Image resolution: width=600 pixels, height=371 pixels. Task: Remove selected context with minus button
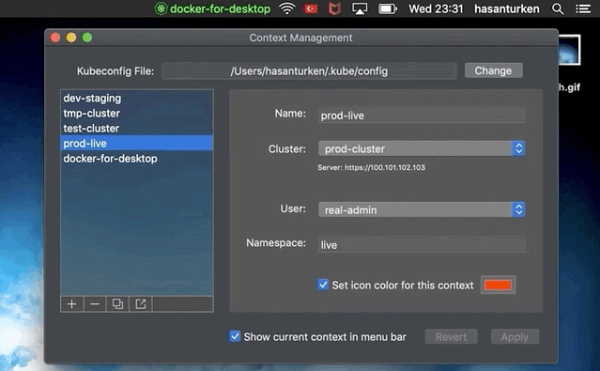tap(95, 304)
